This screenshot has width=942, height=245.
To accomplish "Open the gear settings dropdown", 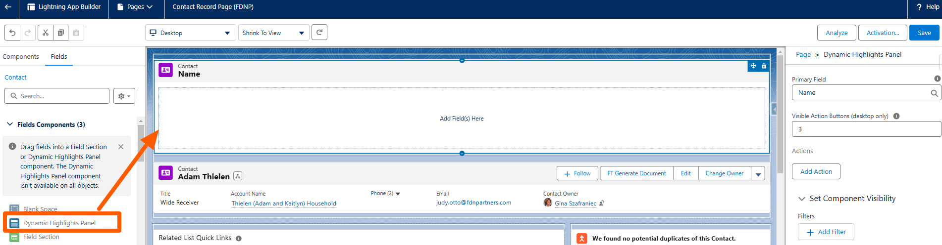I will tap(124, 96).
